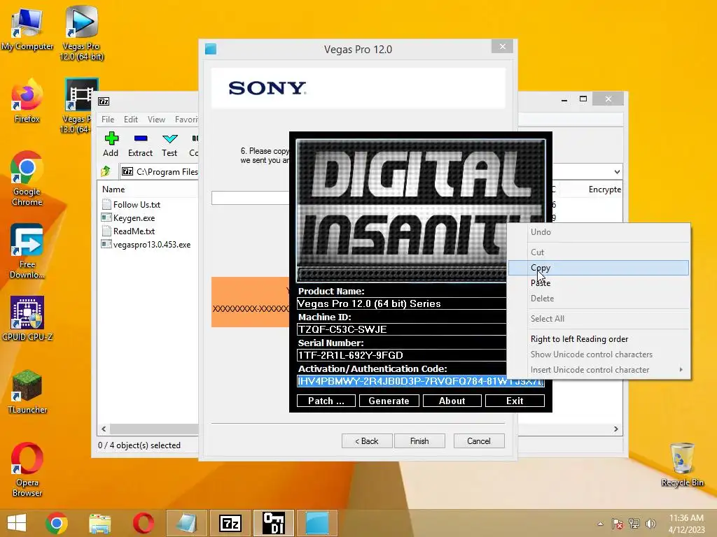Open the 7-Zip window system menu icon
This screenshot has width=717, height=537.
(104, 101)
